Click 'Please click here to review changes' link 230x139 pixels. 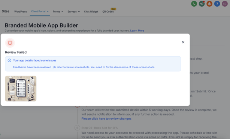106,119
